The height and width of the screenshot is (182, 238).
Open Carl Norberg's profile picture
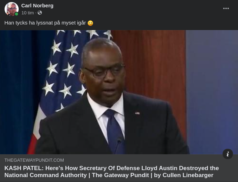[x=12, y=9]
